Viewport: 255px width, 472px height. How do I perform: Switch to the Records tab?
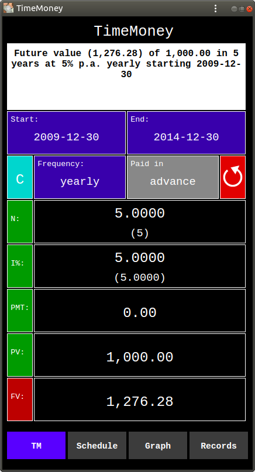pyautogui.click(x=219, y=446)
